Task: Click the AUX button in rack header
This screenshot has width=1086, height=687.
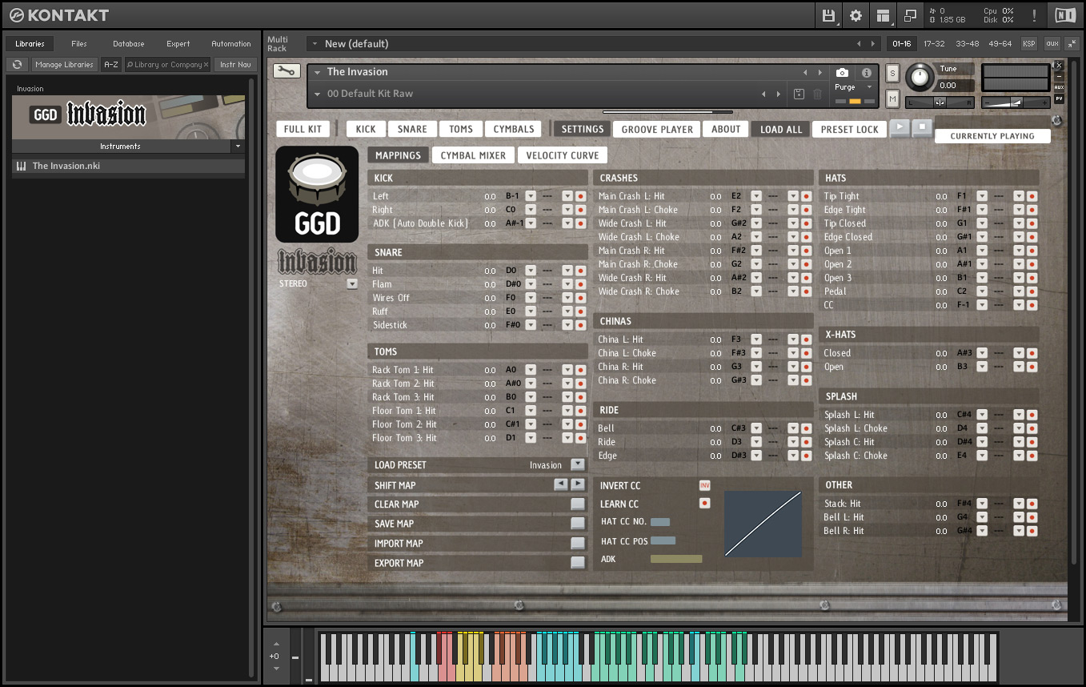Action: [x=1052, y=44]
